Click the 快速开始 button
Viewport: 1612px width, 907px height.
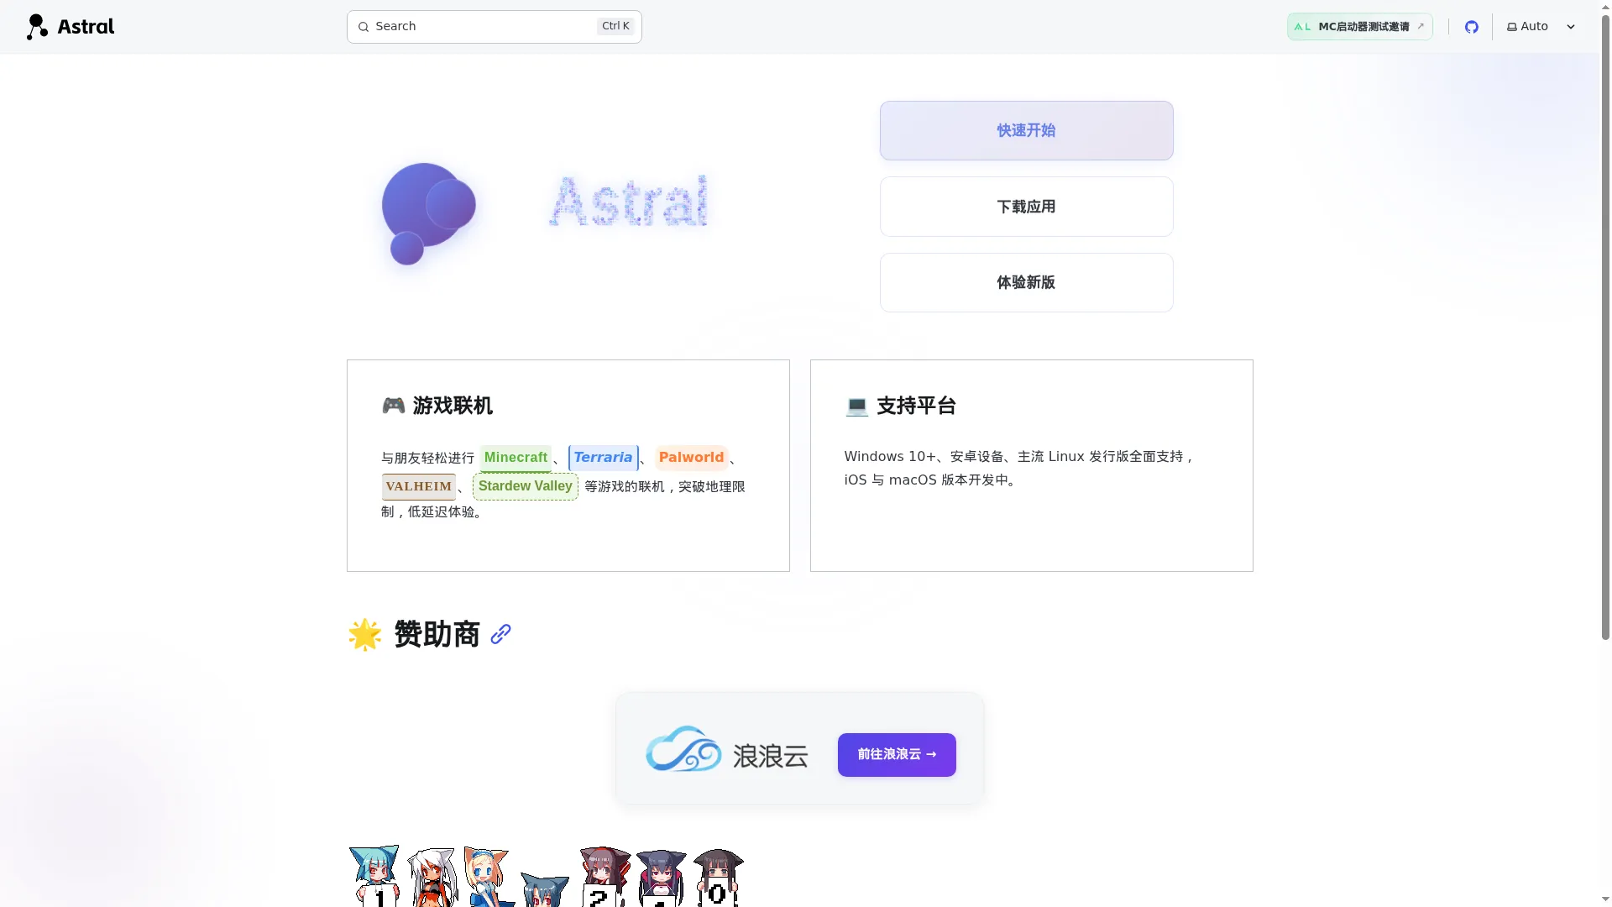click(1026, 130)
